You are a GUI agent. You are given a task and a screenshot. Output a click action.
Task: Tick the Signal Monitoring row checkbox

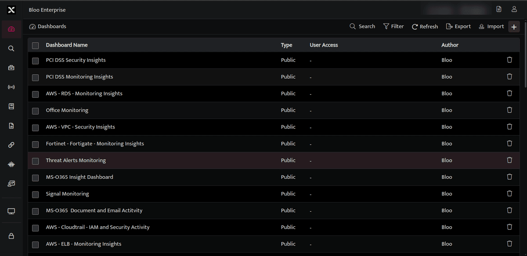click(36, 194)
